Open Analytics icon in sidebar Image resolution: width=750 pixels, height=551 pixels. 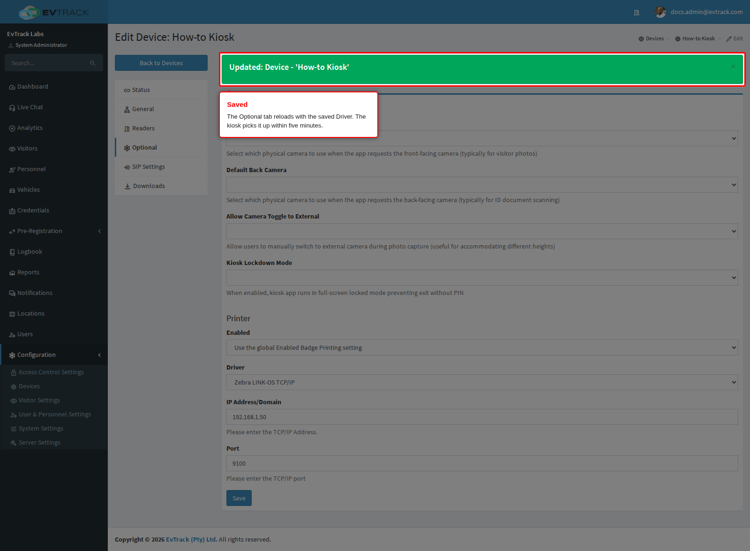click(12, 128)
